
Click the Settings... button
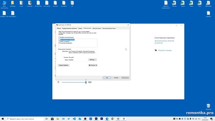click(x=92, y=60)
